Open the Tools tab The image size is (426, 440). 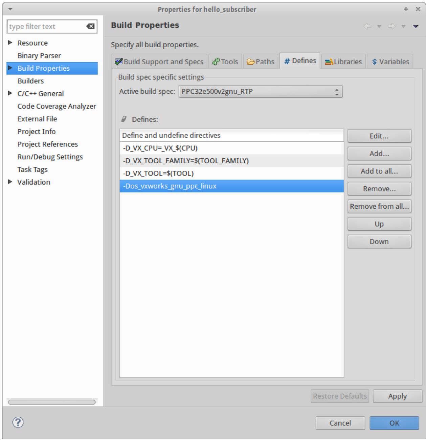(225, 62)
